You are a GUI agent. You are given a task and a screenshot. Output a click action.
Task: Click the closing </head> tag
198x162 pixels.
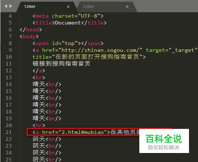(x=31, y=30)
